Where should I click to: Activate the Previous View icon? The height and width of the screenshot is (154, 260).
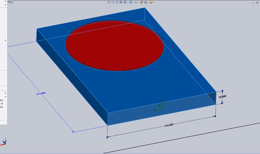117,2
